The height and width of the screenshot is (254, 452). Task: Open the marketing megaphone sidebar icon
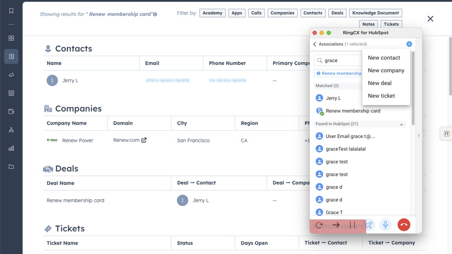pyautogui.click(x=11, y=75)
